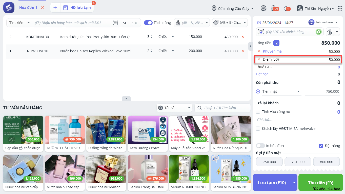345x194 pixels.
Task: Add a new invoice tab with plus
Action: click(x=55, y=8)
